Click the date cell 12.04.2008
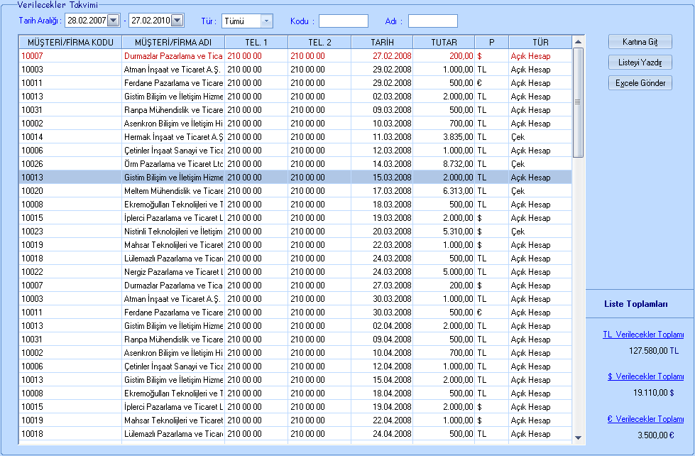This screenshot has width=695, height=456. (382, 367)
